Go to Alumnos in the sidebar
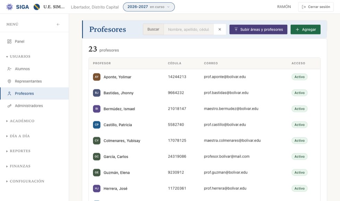This screenshot has height=201, width=340. pos(34,69)
